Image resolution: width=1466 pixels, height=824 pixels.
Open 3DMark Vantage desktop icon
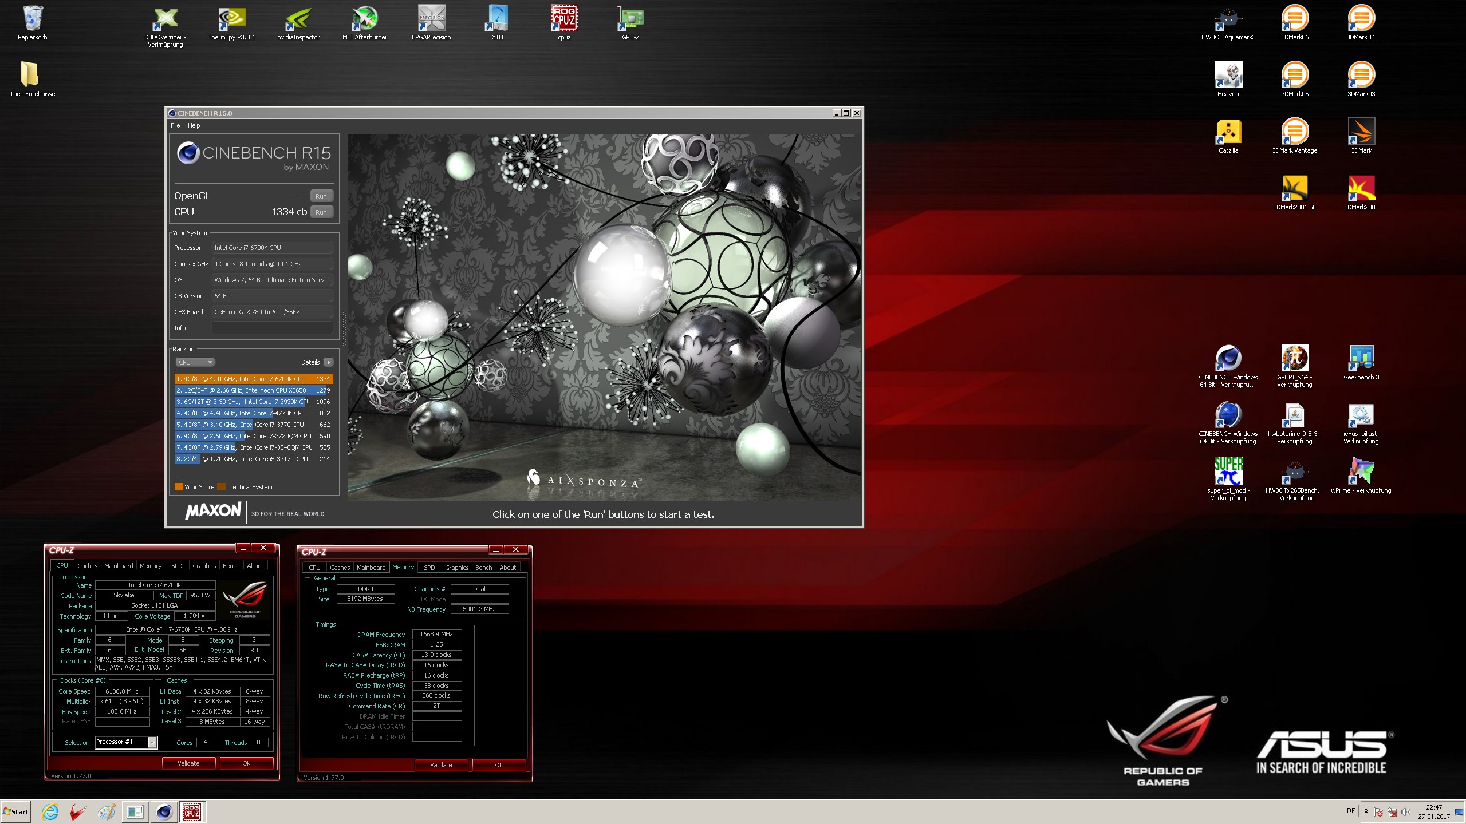[1295, 136]
